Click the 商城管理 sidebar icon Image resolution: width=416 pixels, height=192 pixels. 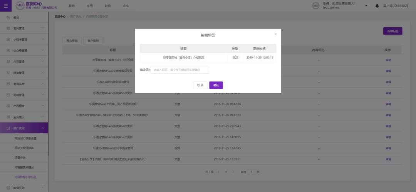click(x=8, y=95)
